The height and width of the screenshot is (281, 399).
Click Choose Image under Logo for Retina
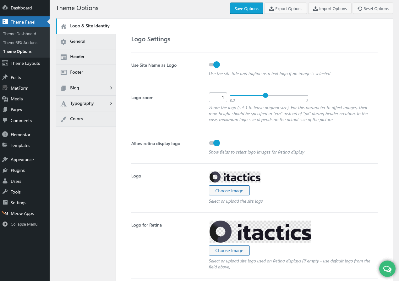pos(229,250)
